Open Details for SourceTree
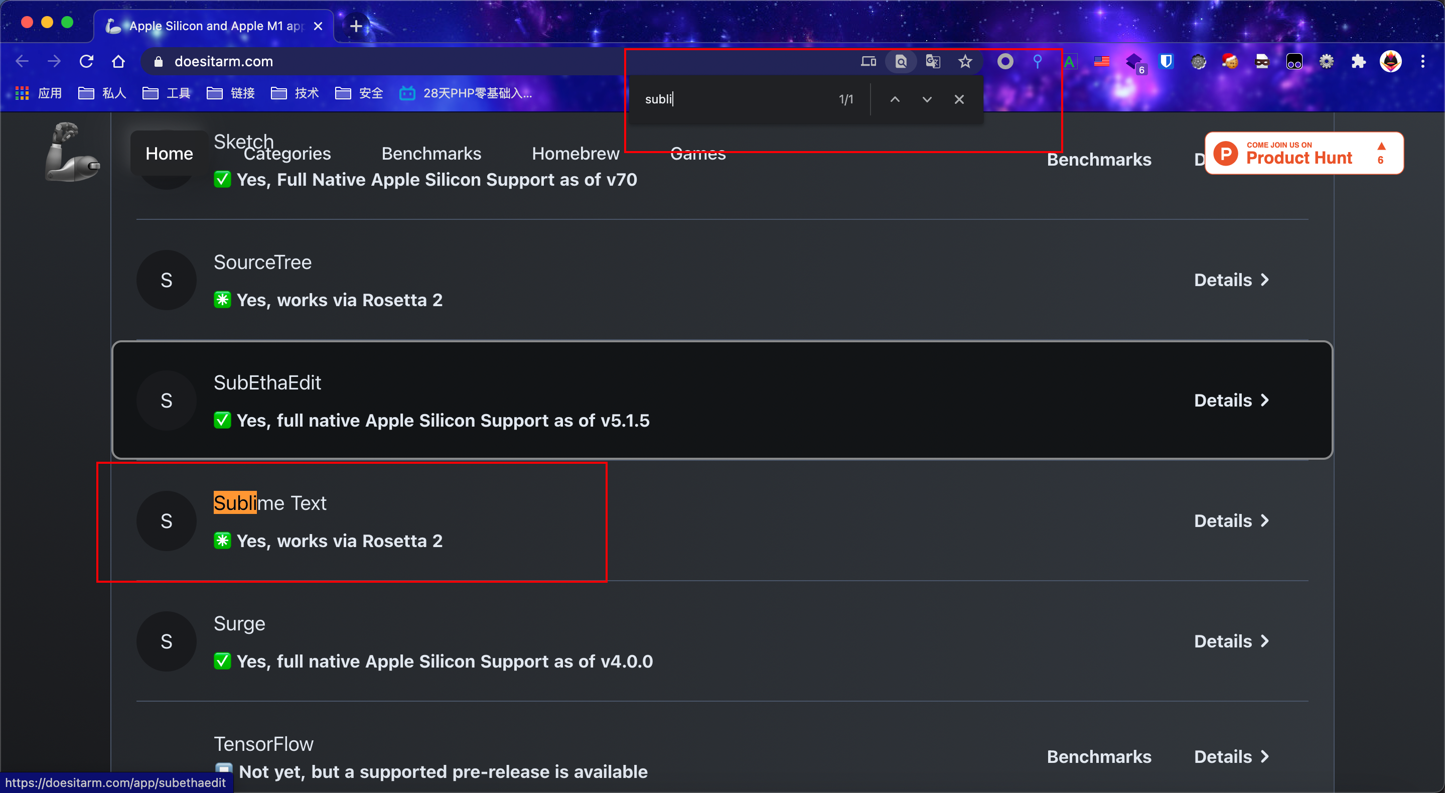This screenshot has width=1445, height=793. click(x=1232, y=280)
